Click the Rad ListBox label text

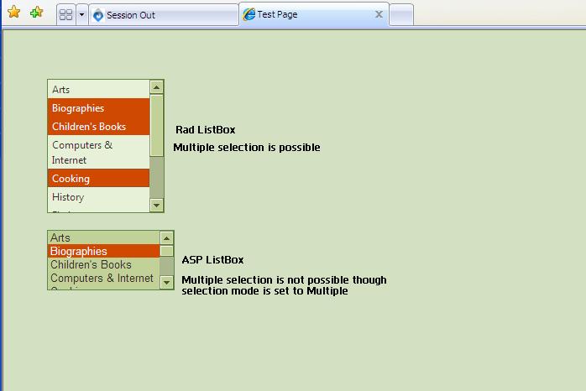(x=206, y=129)
